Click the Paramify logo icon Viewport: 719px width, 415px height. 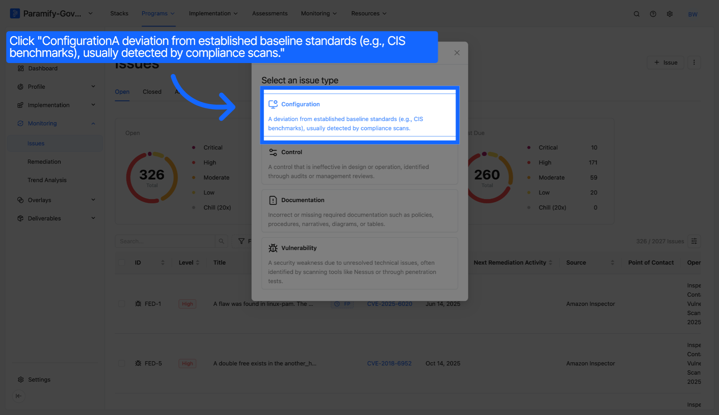point(15,13)
